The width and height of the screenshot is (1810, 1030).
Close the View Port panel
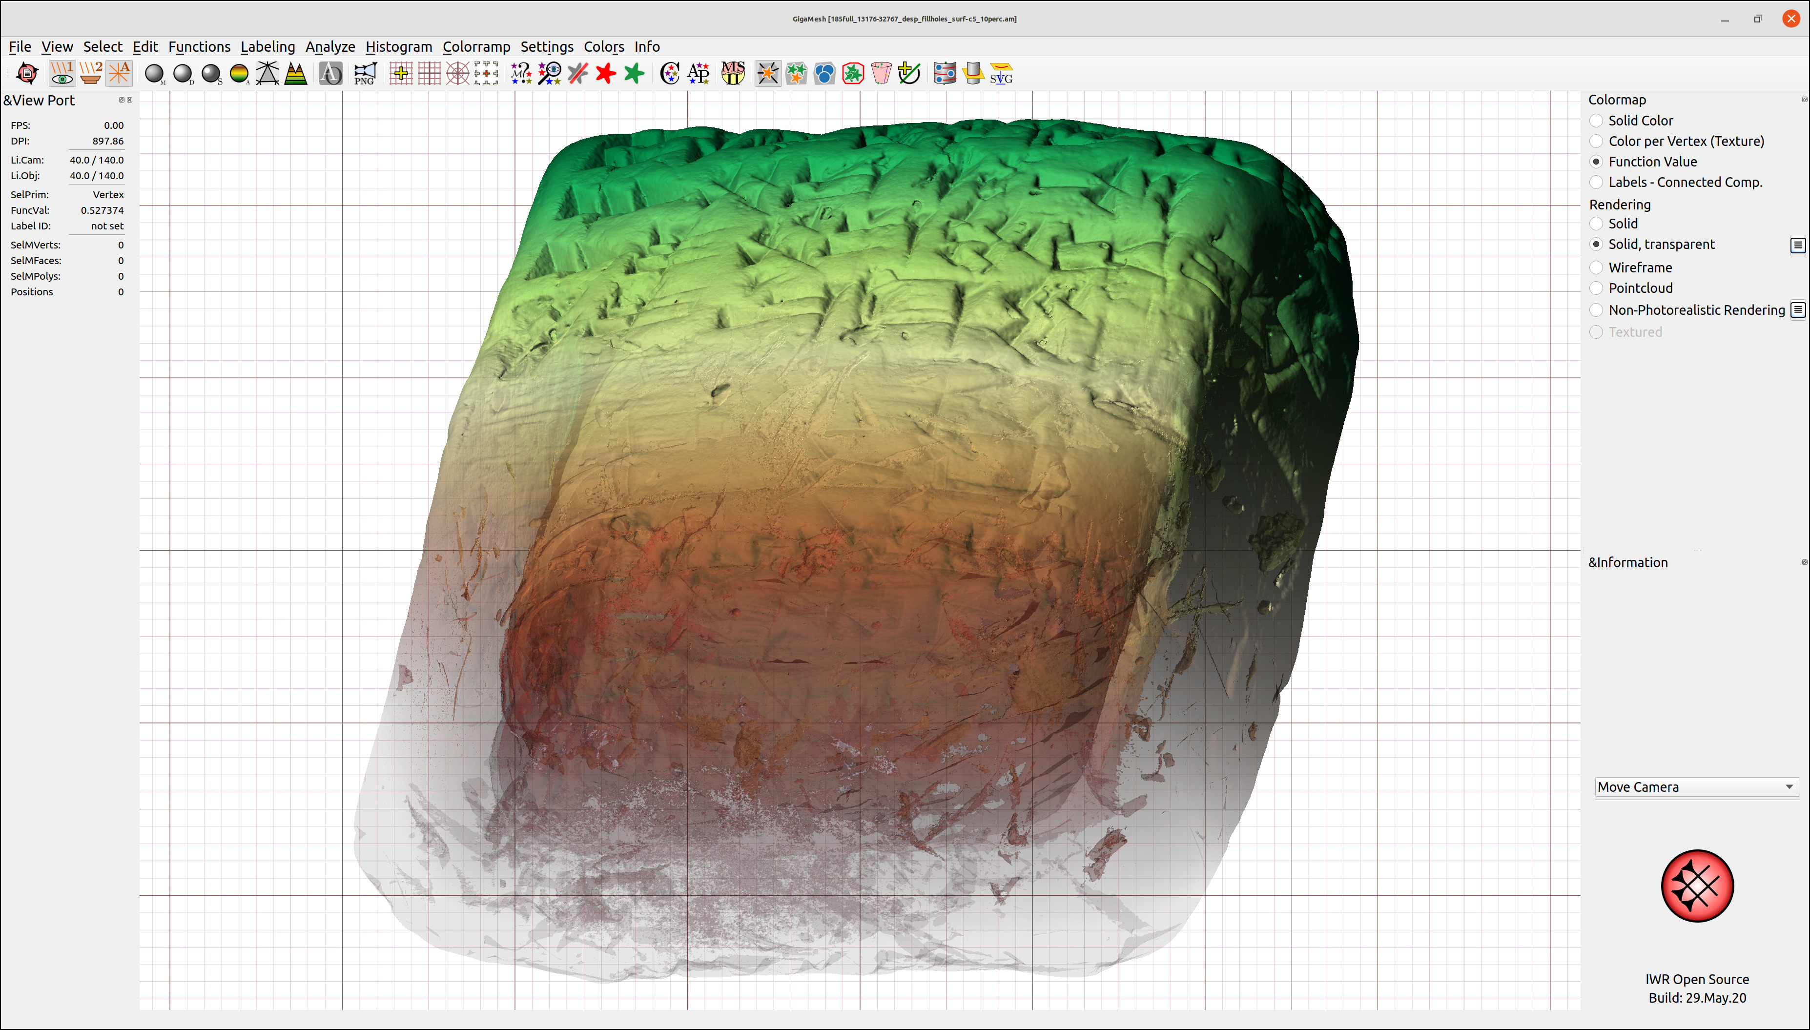[x=129, y=100]
